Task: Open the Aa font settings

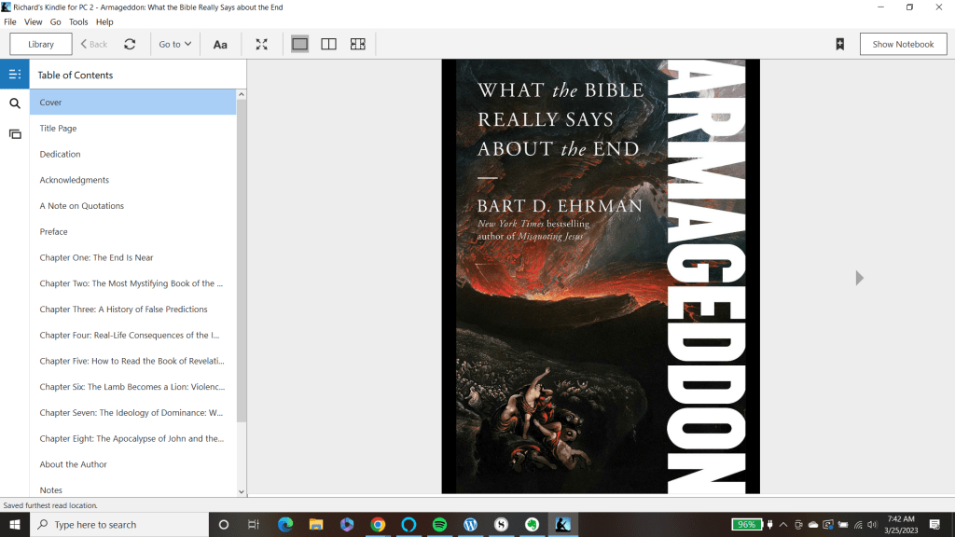Action: (220, 44)
